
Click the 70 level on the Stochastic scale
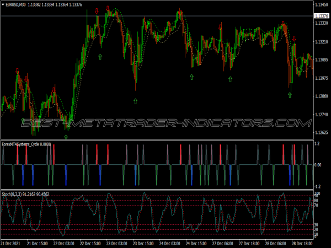click(x=316, y=205)
